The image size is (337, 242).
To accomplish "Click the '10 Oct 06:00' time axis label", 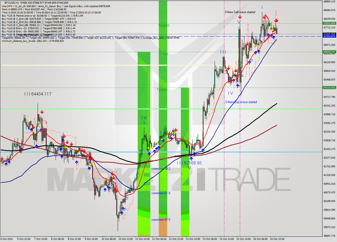I will tap(109, 239).
